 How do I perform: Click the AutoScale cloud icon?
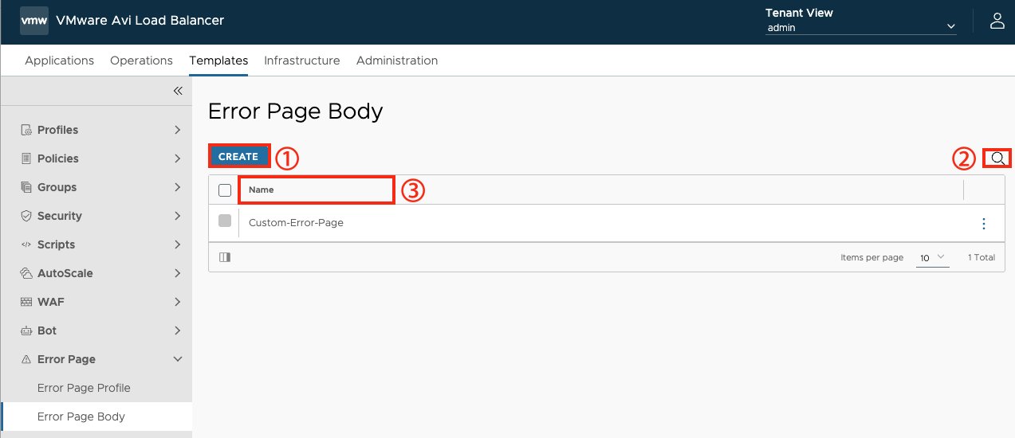[26, 273]
